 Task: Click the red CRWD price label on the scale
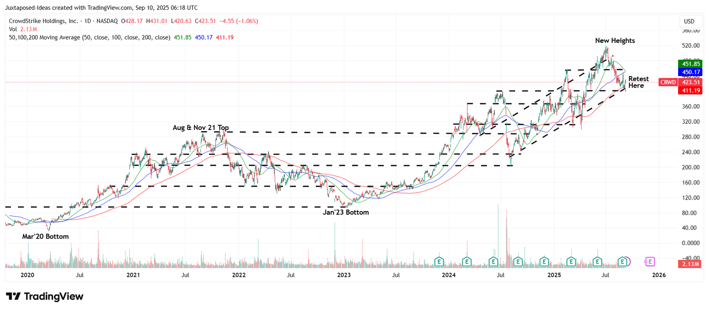click(x=668, y=82)
